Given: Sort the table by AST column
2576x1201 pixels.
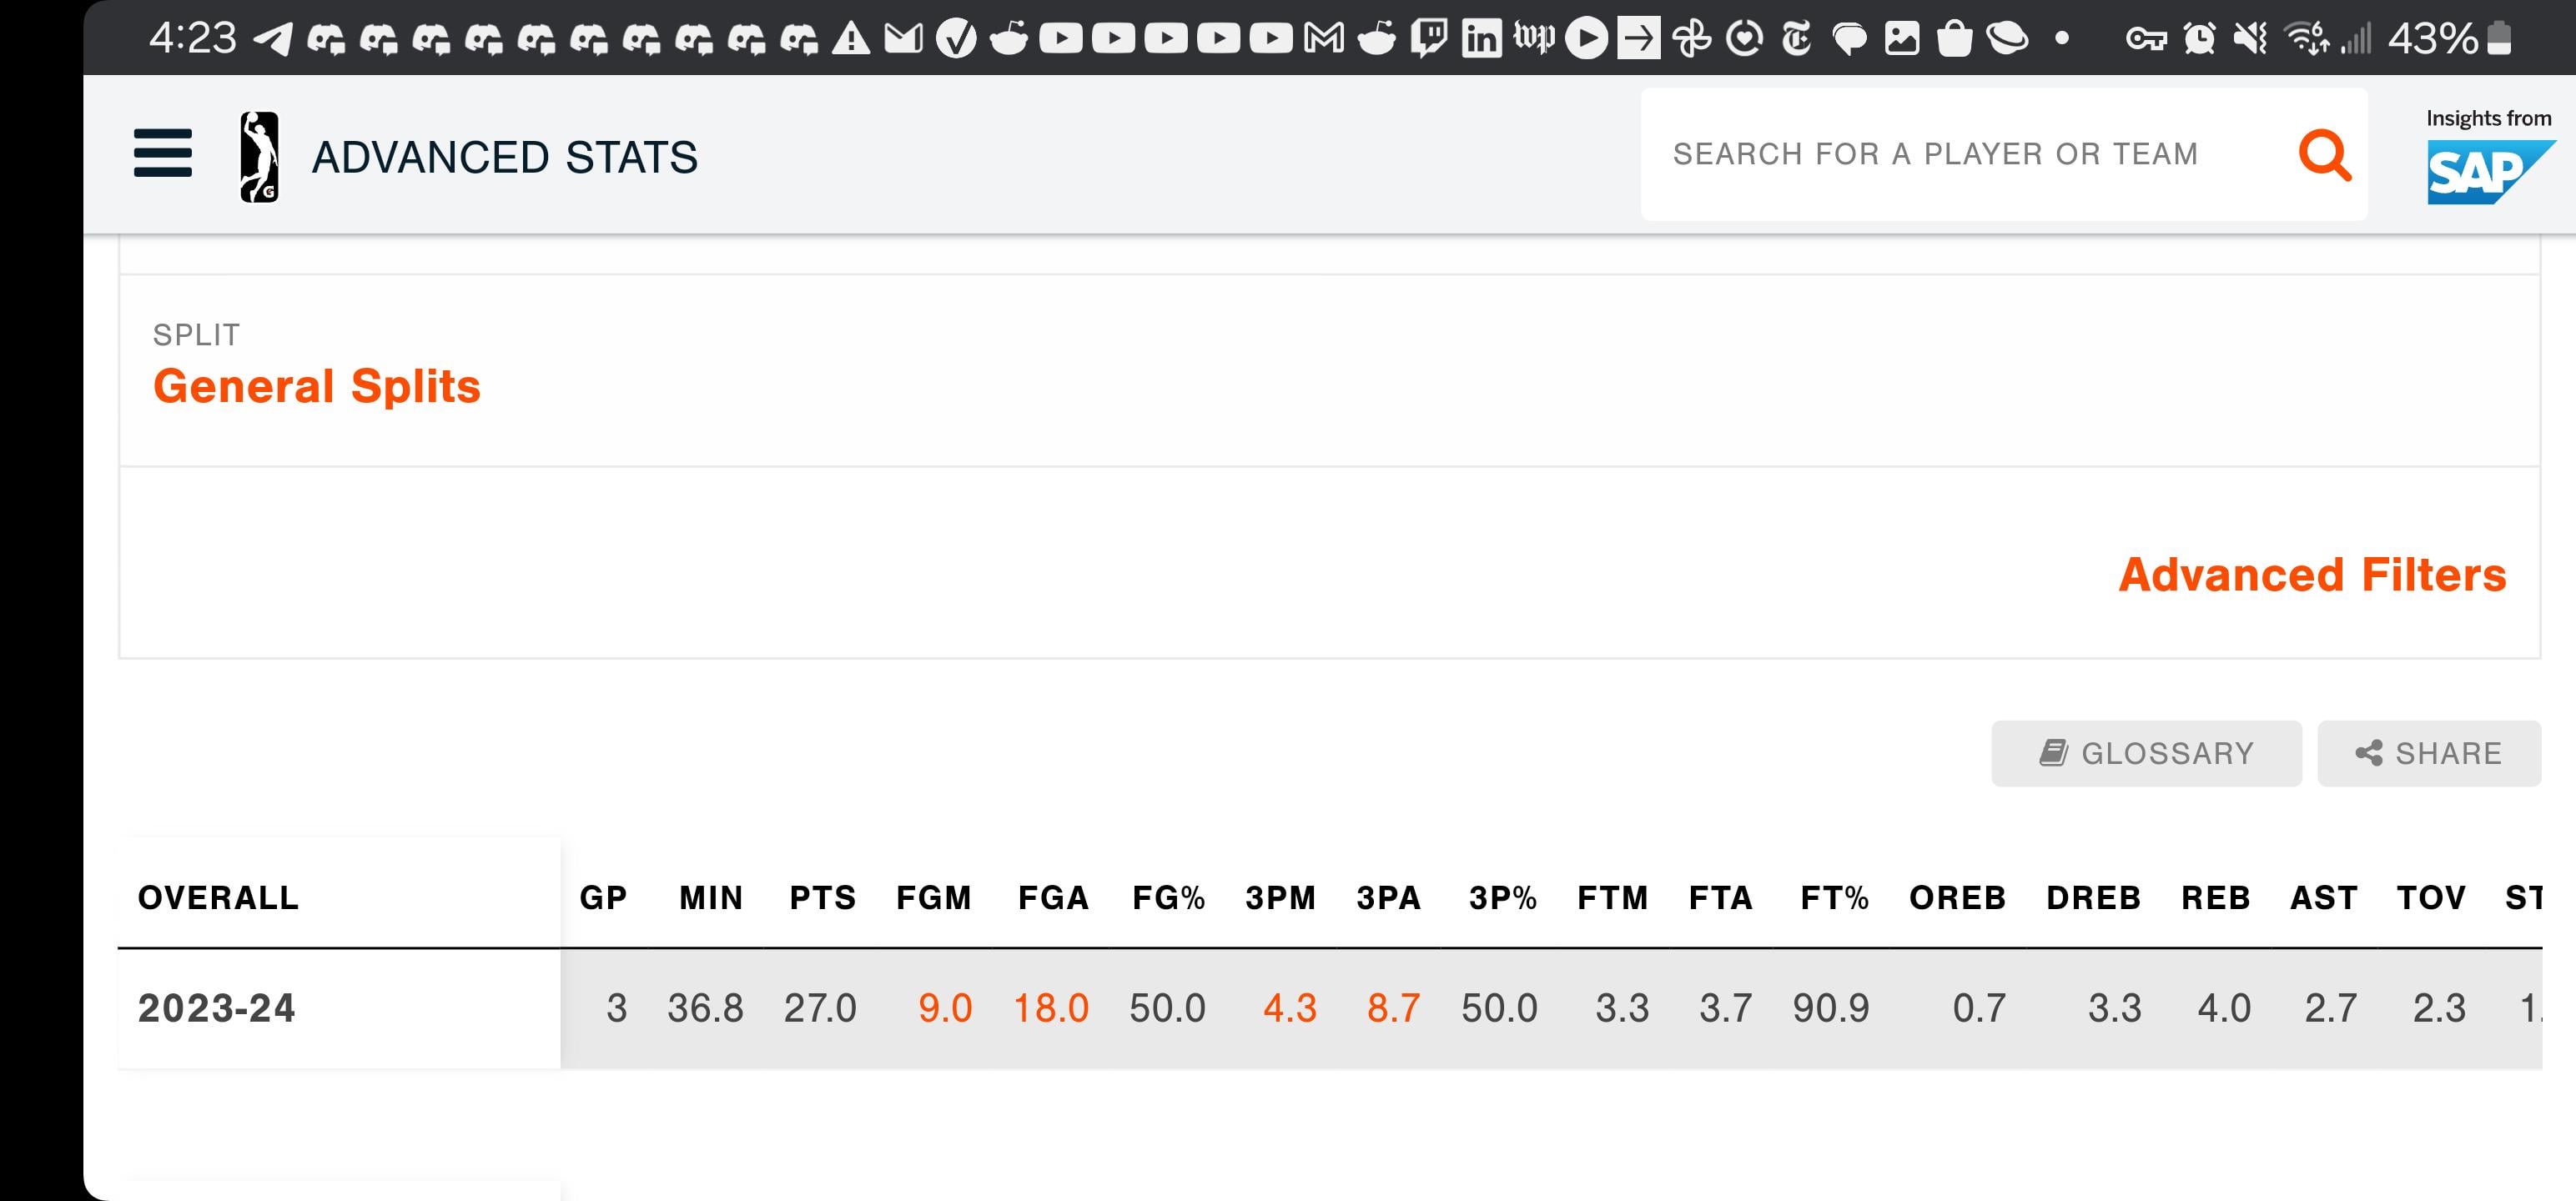Looking at the screenshot, I should pyautogui.click(x=2323, y=898).
